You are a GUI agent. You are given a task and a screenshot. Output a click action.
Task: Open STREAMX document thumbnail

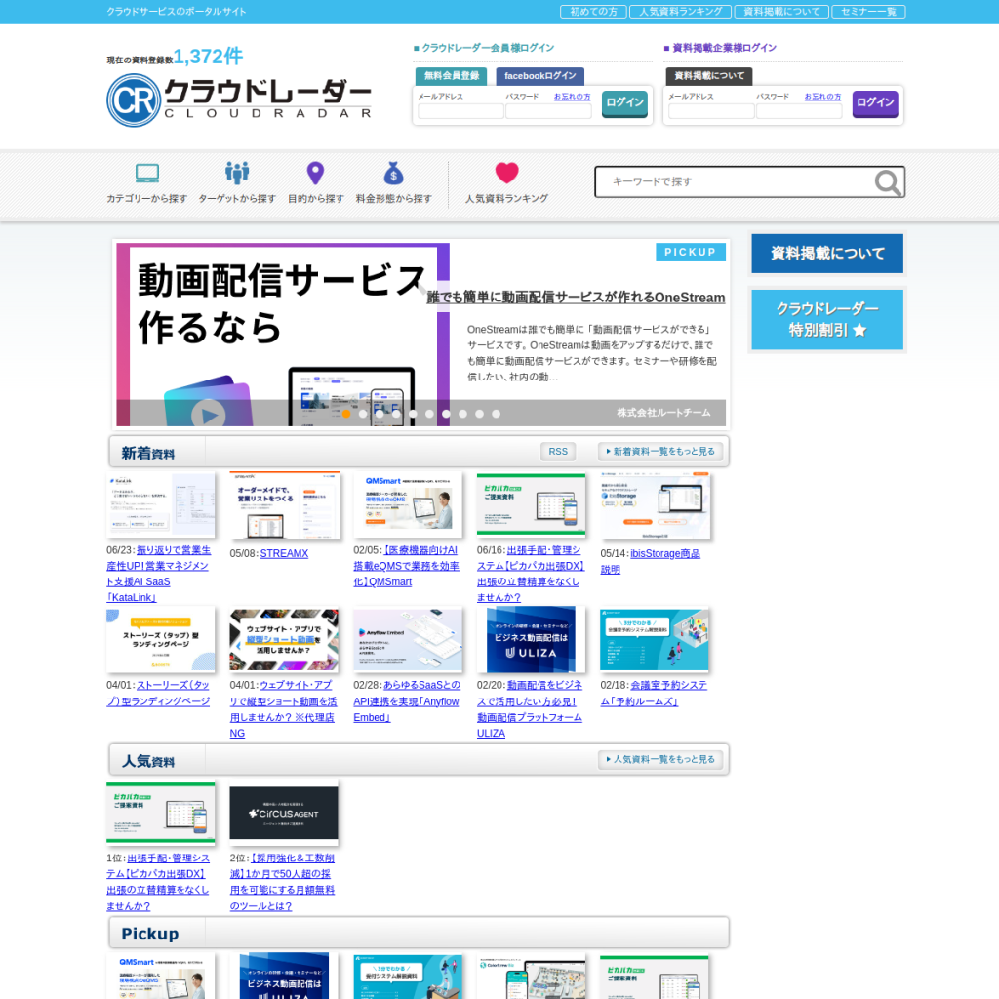coord(284,506)
